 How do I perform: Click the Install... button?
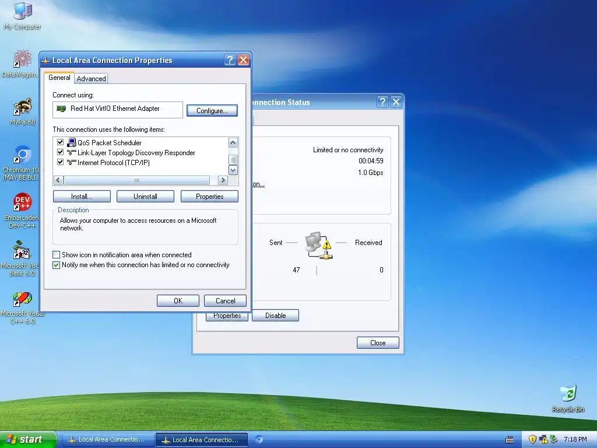[82, 196]
